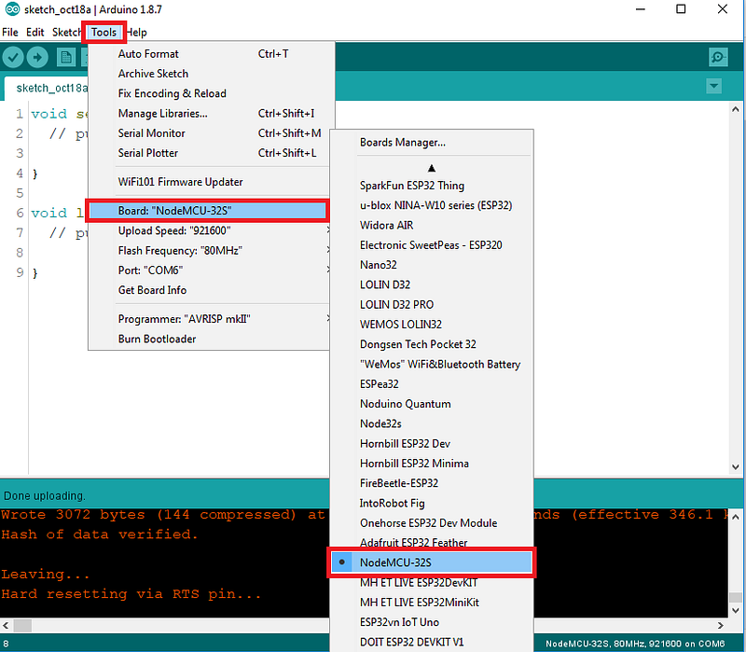The width and height of the screenshot is (746, 652).
Task: Click Get Board Info
Action: pos(209,290)
